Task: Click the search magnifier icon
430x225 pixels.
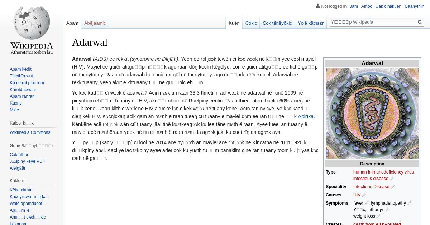Action: (420, 22)
